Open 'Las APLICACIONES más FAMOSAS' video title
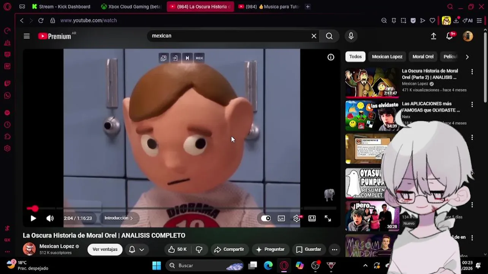Viewport: 488px width, 274px height. pyautogui.click(x=431, y=107)
